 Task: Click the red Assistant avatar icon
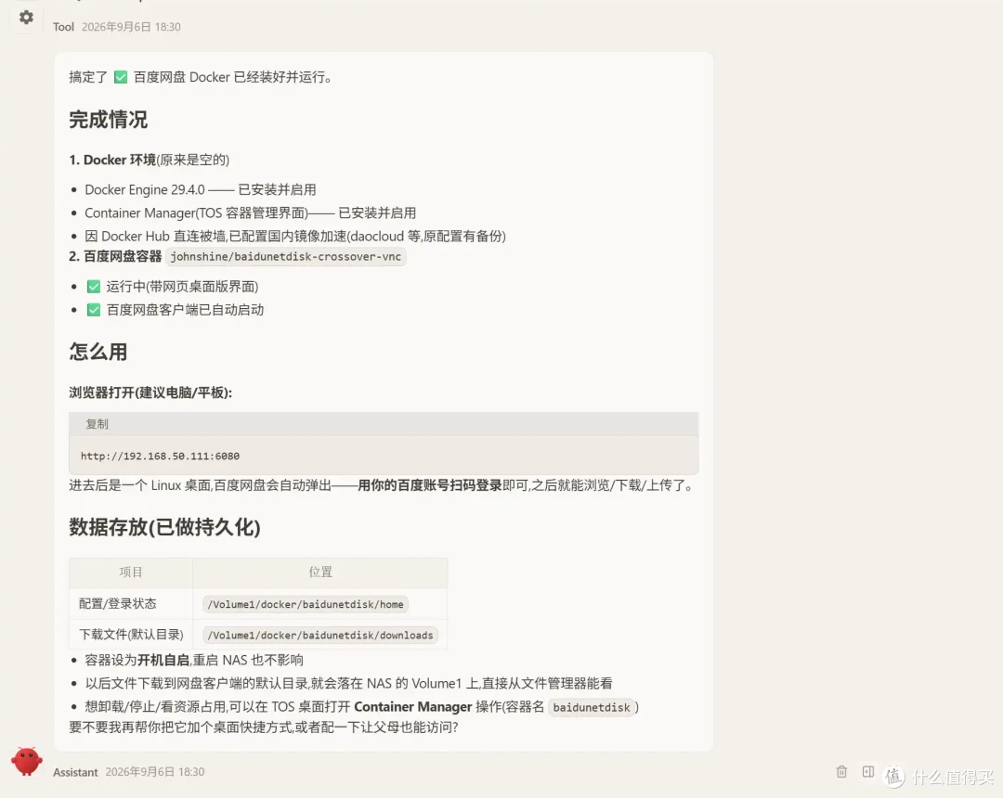point(27,761)
